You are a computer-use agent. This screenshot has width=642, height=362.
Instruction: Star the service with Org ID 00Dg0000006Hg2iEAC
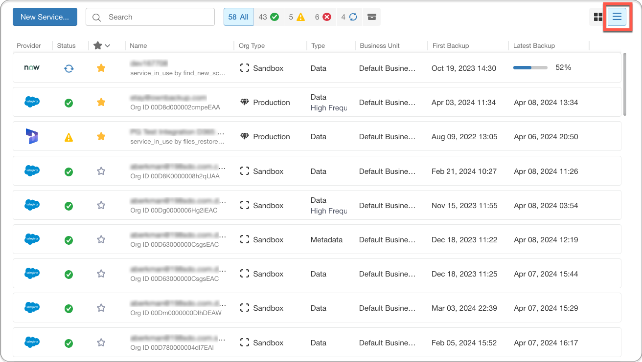click(x=101, y=205)
